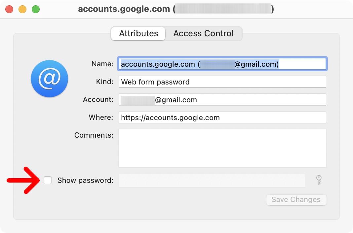Enable the Show password checkbox
The image size is (353, 233).
coord(48,180)
